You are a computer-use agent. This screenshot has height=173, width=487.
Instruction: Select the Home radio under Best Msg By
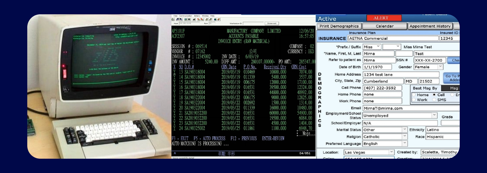tap(414, 95)
